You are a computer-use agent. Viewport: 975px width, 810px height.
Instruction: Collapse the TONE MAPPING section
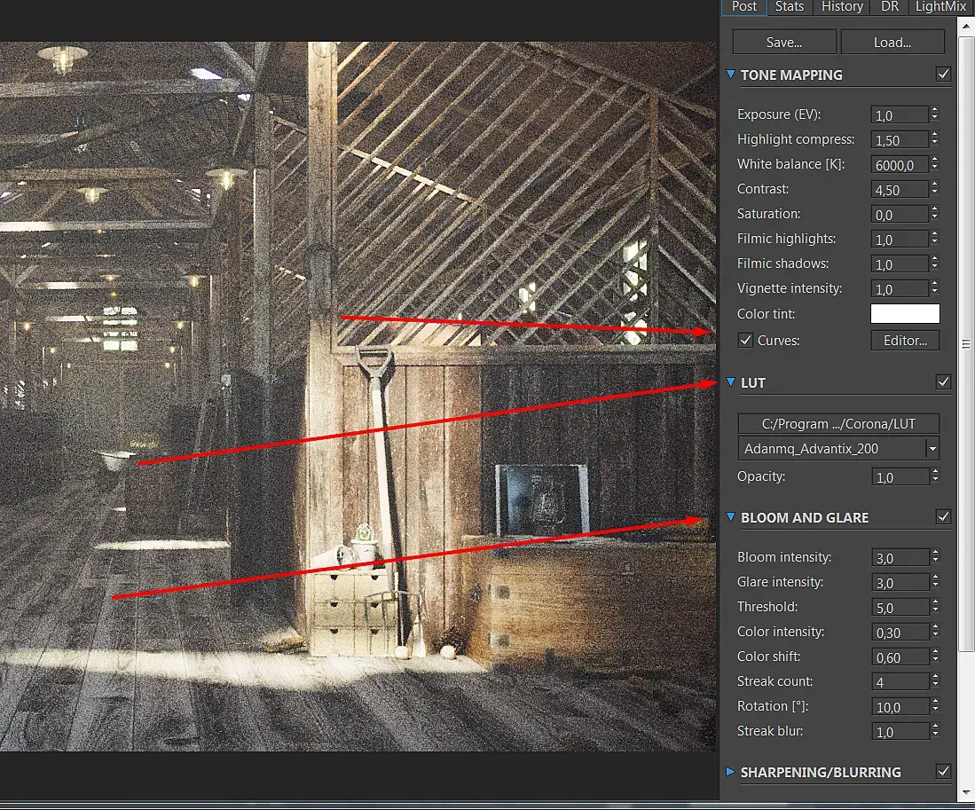coord(731,75)
